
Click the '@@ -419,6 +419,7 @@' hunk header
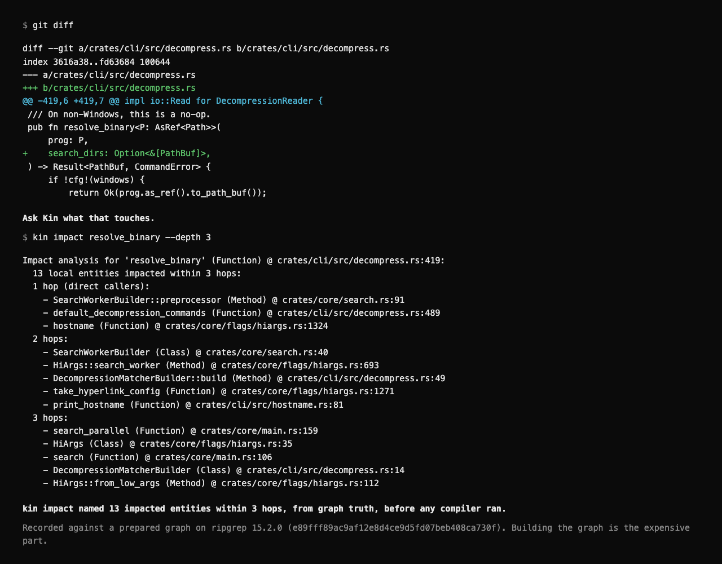coord(173,101)
